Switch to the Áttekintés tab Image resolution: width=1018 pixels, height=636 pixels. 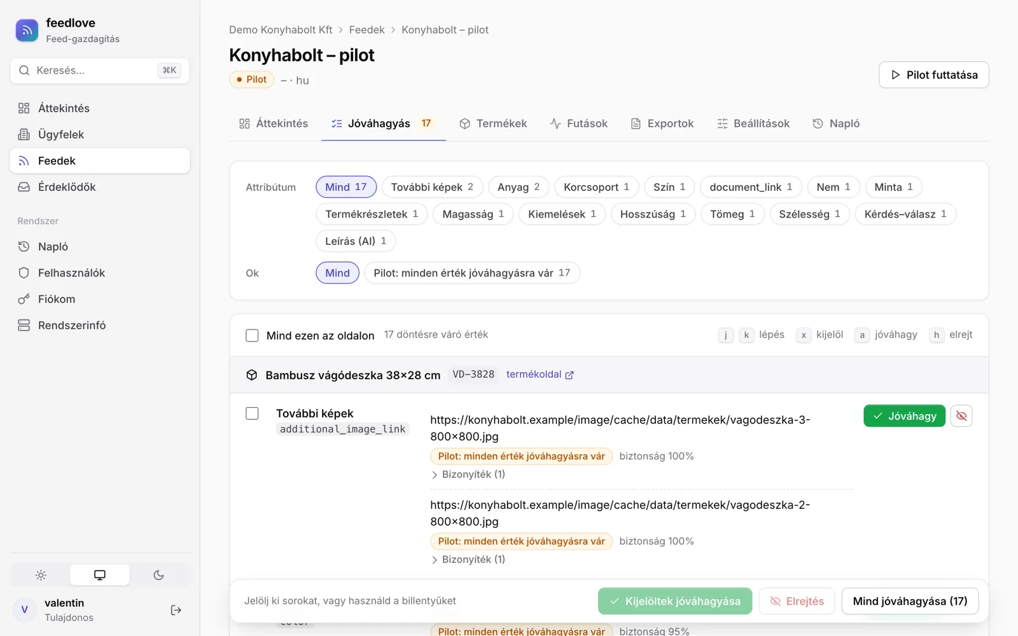click(274, 123)
